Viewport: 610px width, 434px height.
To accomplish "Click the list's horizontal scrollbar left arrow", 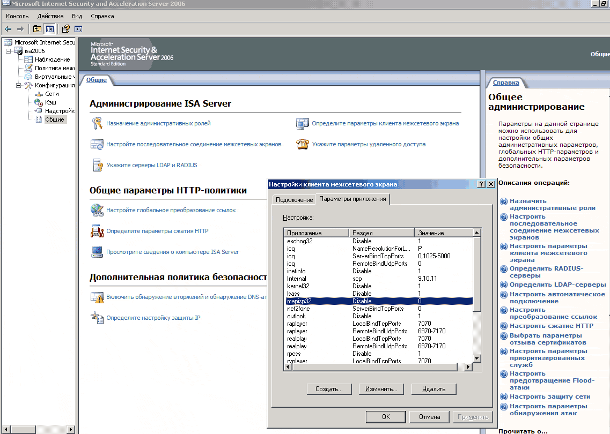I will 288,367.
